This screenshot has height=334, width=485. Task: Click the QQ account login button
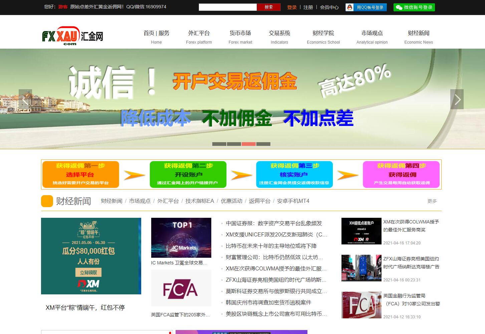click(366, 7)
